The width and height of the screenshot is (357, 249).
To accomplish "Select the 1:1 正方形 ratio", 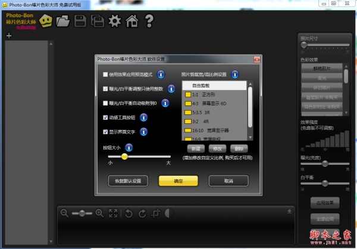I will (214, 94).
